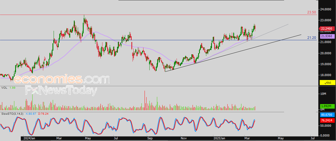Select the blue 21.20 horizontal support line
The width and height of the screenshot is (336, 141).
coord(159,40)
